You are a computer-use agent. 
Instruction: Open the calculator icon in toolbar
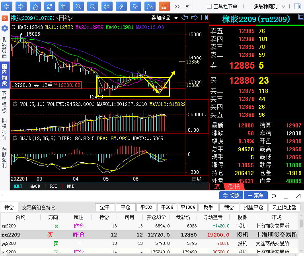pos(106,6)
